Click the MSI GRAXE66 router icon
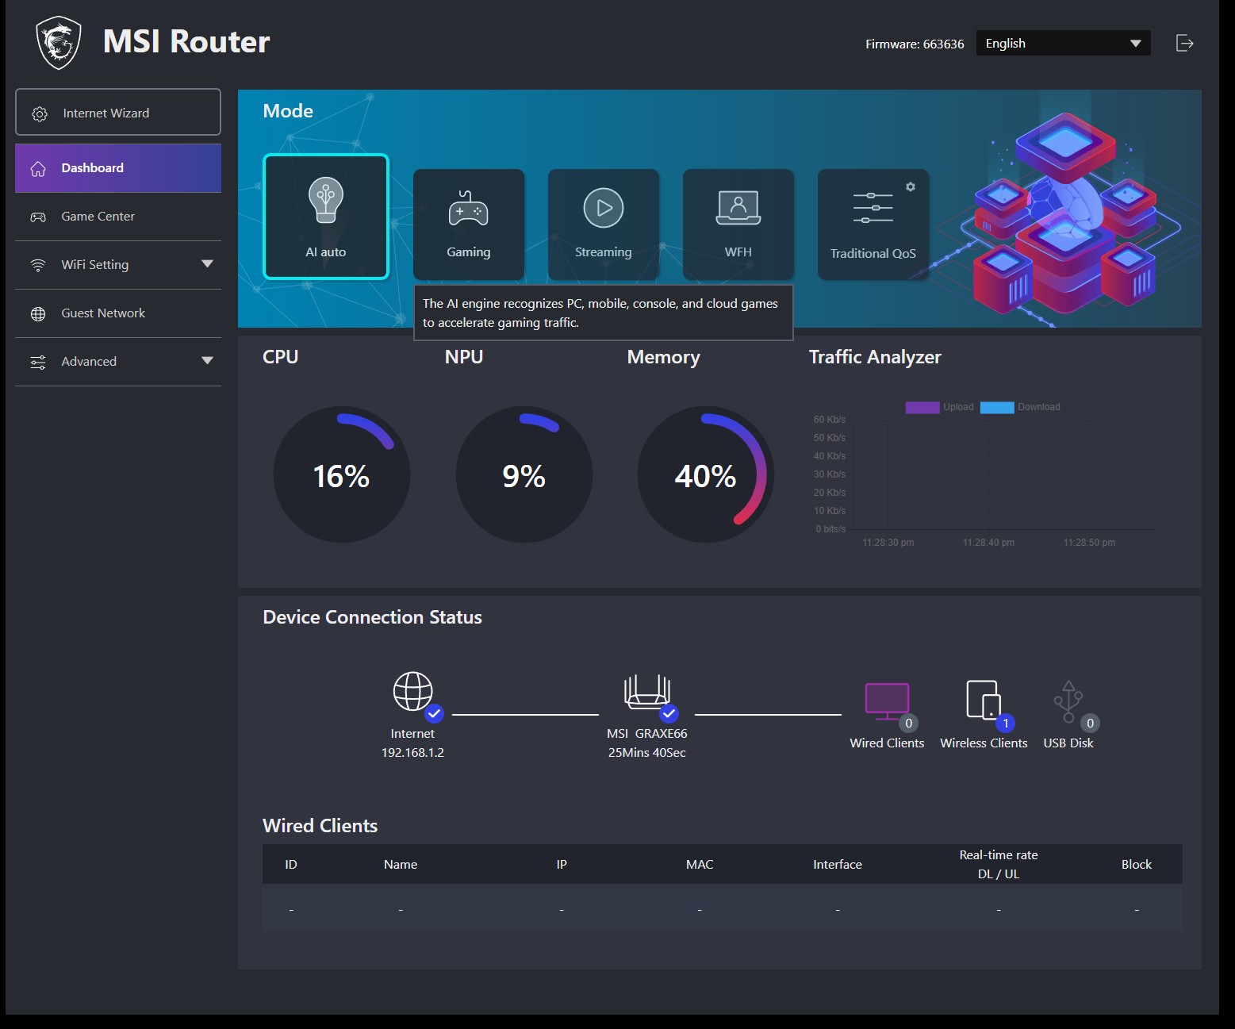The height and width of the screenshot is (1029, 1235). pos(647,692)
